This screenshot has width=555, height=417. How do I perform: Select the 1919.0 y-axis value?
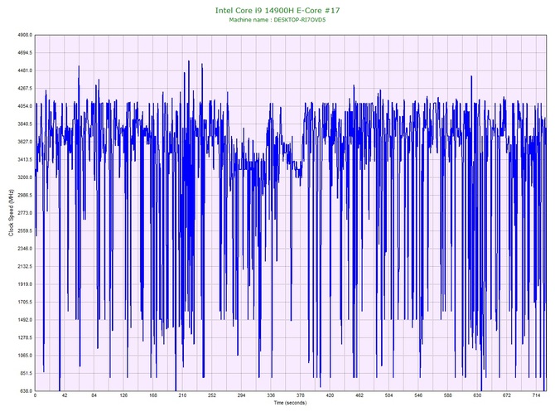click(x=25, y=284)
